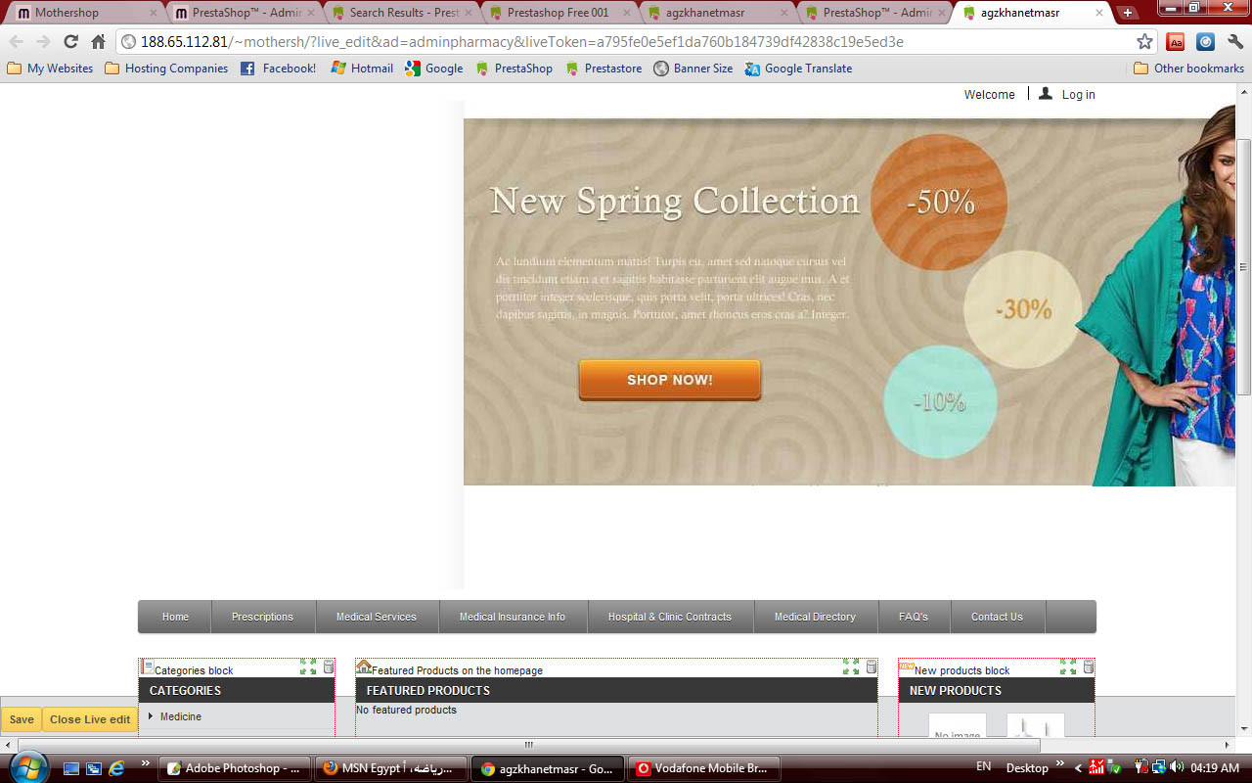Image resolution: width=1252 pixels, height=783 pixels.
Task: Click the user icon beside Log in
Action: click(x=1046, y=94)
